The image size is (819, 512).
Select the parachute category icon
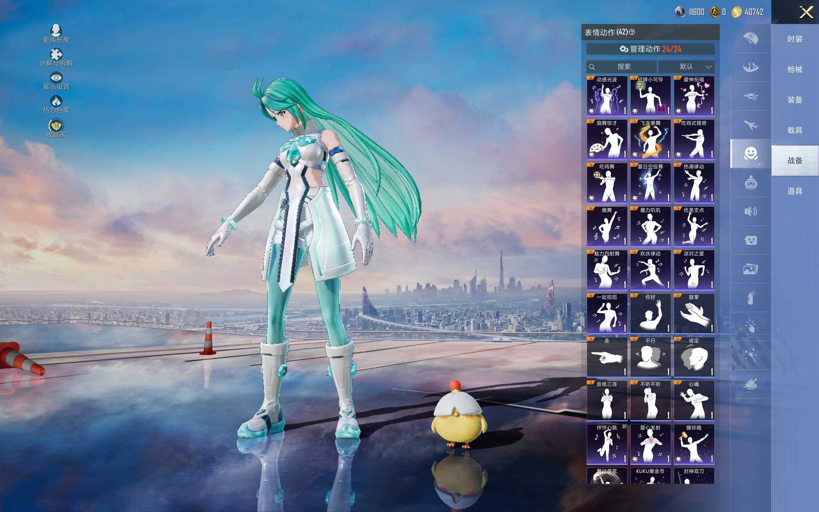(751, 38)
